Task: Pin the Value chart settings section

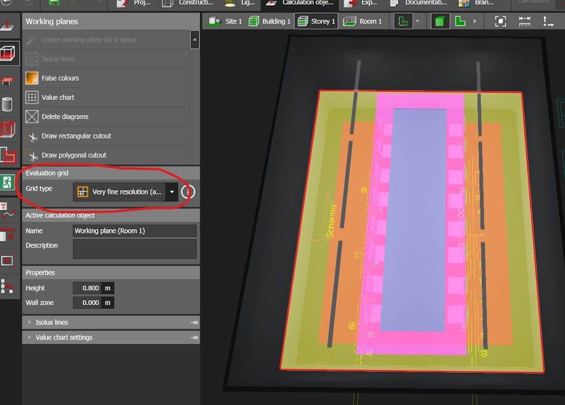Action: point(194,338)
